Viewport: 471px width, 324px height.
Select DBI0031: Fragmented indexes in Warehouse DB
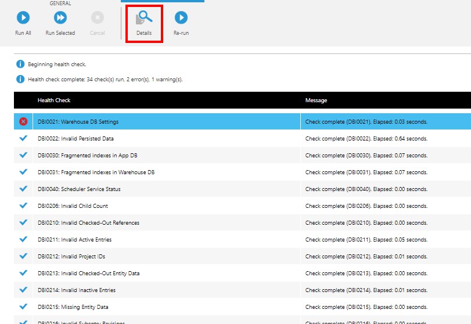[96, 172]
